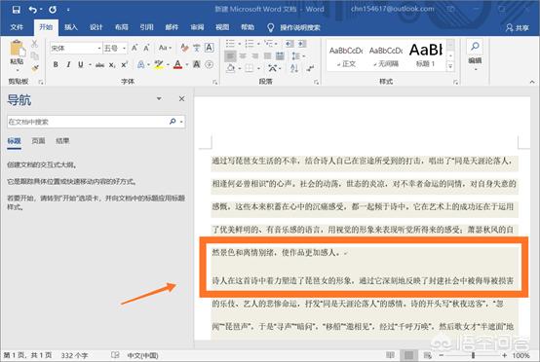Click the Paste clipboard icon

pos(17,49)
